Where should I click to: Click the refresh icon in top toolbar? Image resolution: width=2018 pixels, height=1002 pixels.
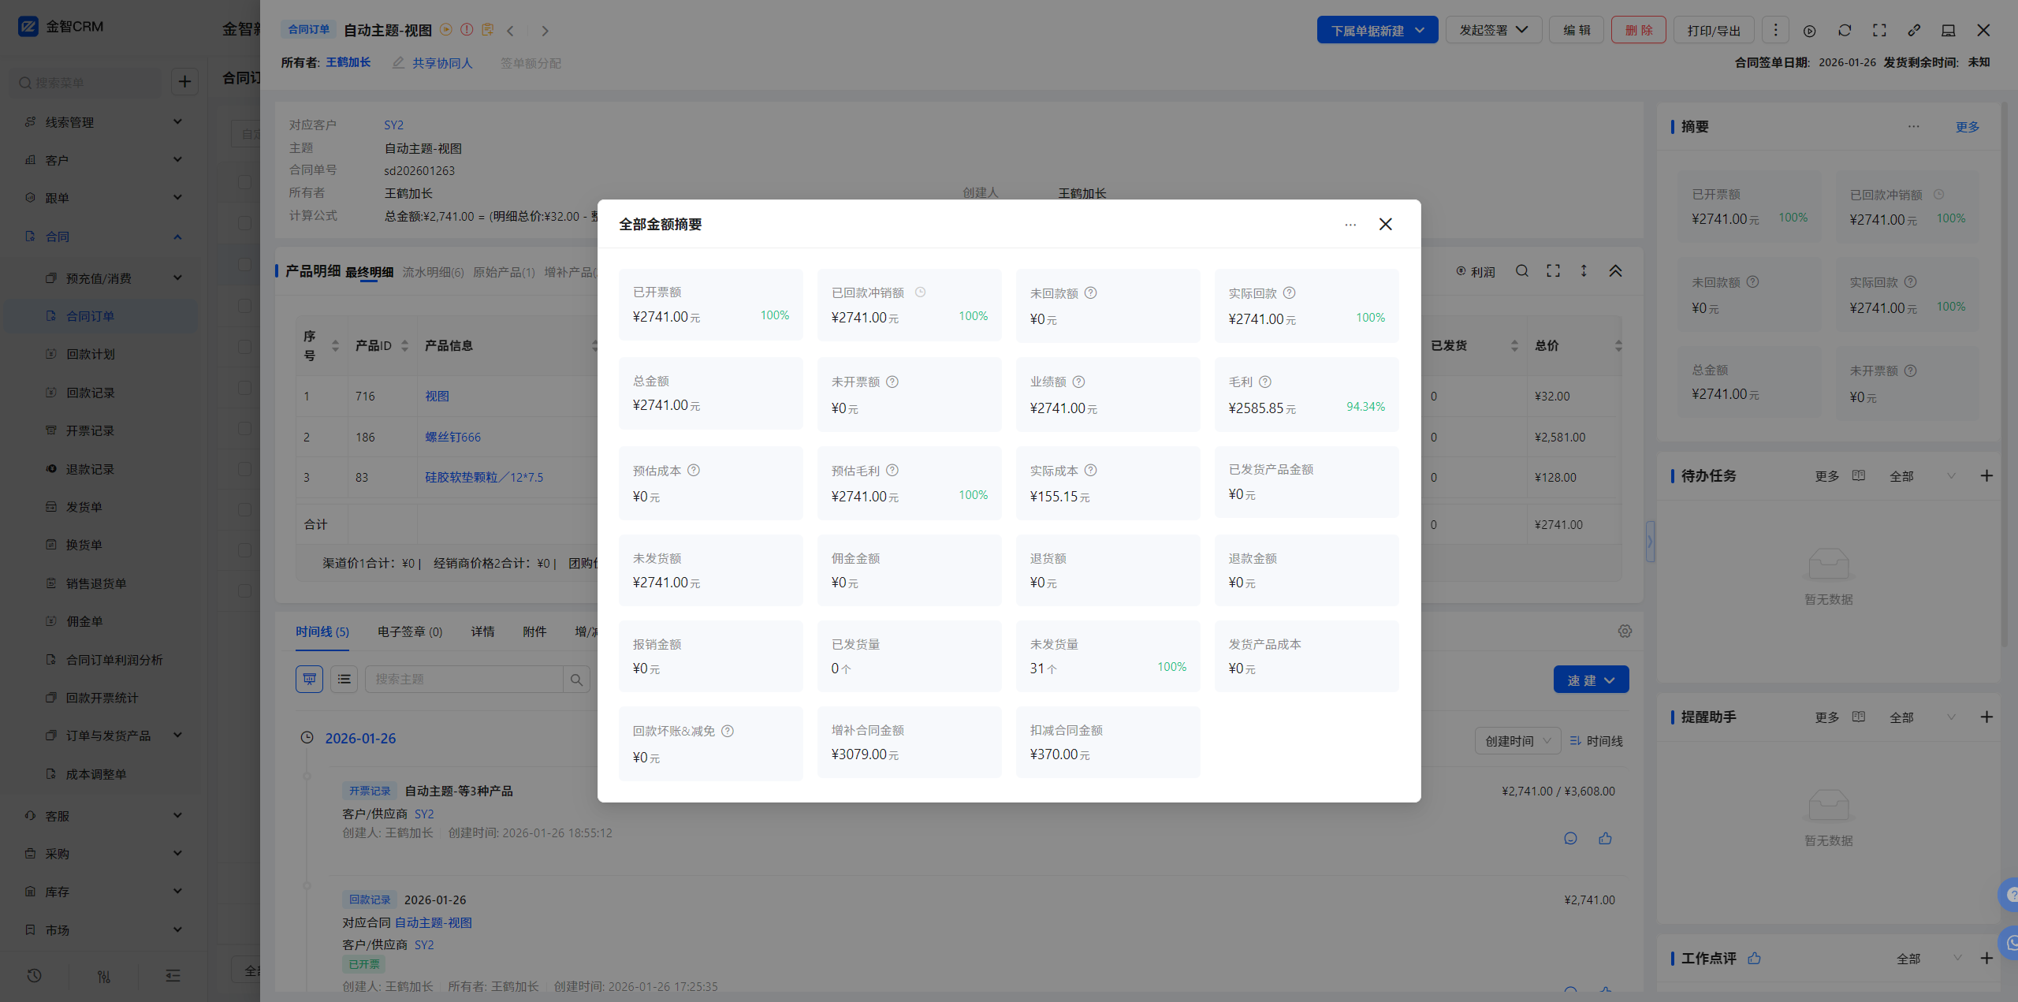point(1844,30)
